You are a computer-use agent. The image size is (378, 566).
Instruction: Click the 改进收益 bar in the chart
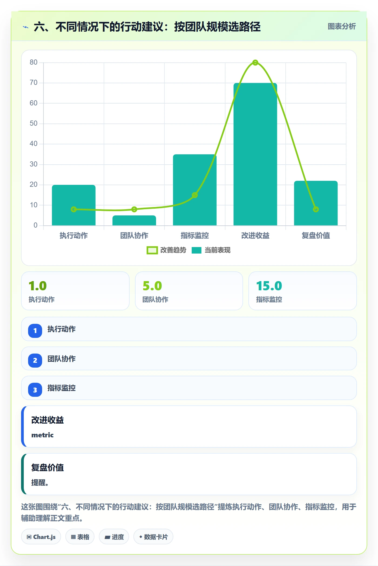pyautogui.click(x=255, y=154)
